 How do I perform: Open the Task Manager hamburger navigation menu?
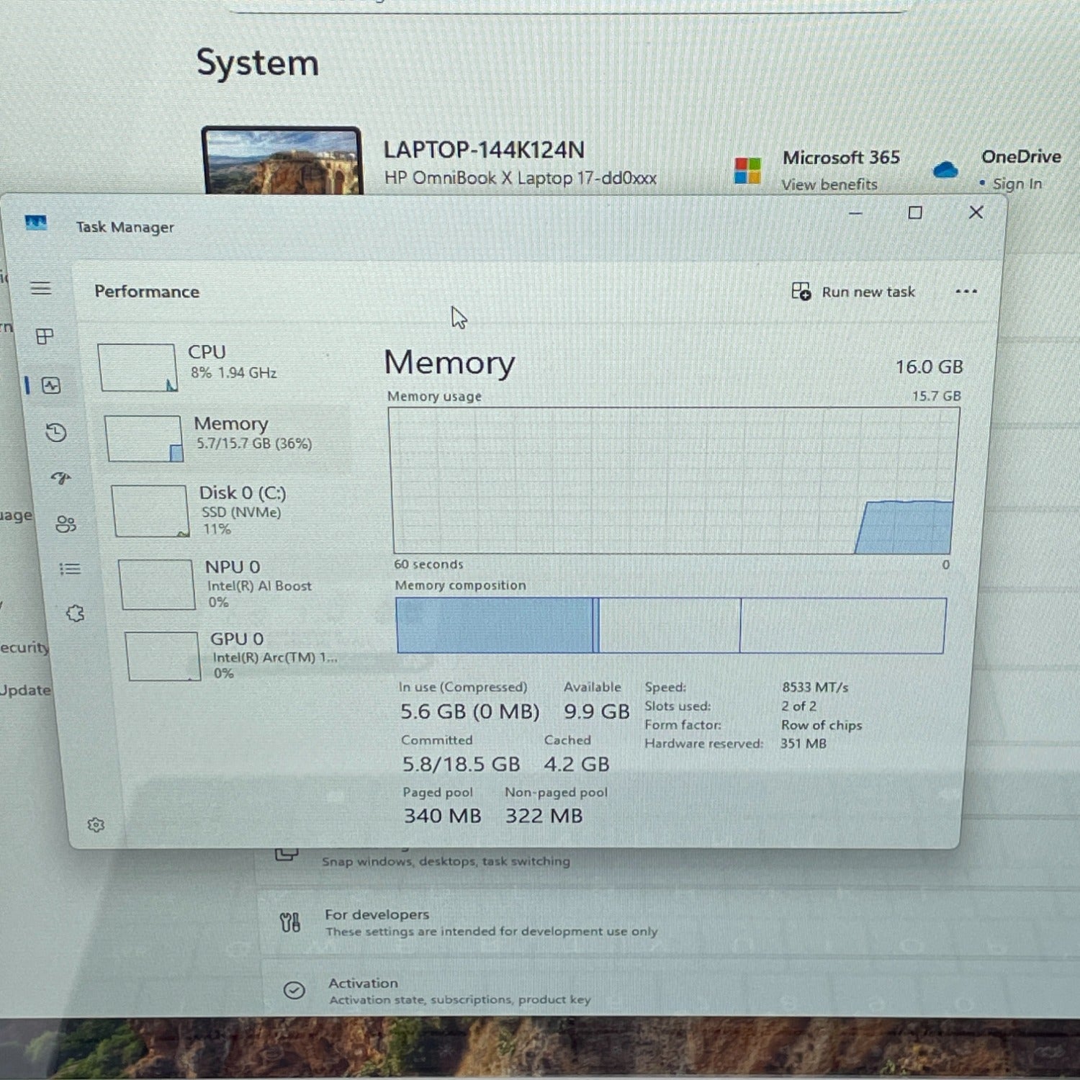[x=41, y=289]
